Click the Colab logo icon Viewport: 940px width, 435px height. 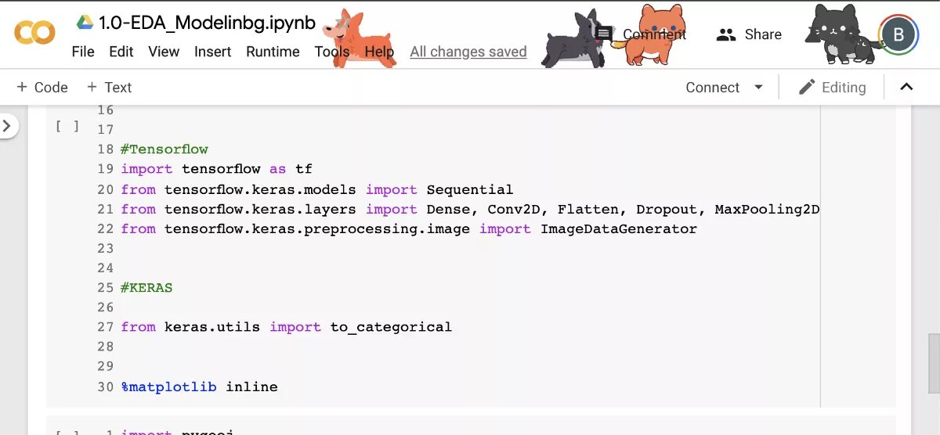pyautogui.click(x=34, y=32)
